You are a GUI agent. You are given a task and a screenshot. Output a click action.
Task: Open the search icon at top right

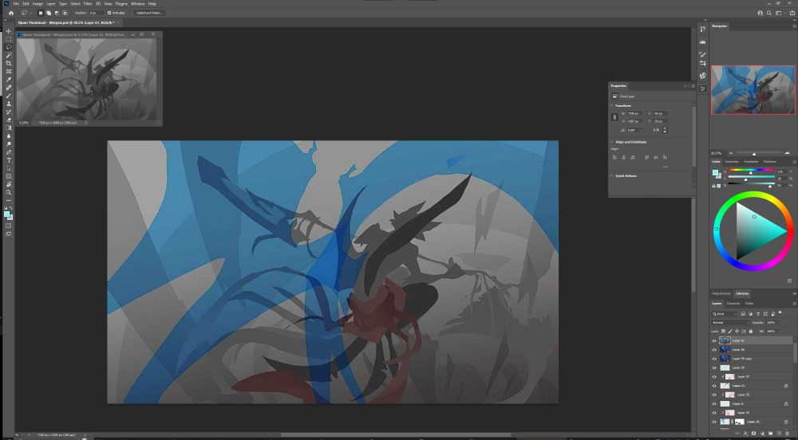pos(769,14)
